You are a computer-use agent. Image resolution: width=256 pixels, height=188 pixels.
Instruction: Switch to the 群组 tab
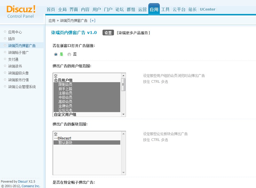[x=131, y=9]
